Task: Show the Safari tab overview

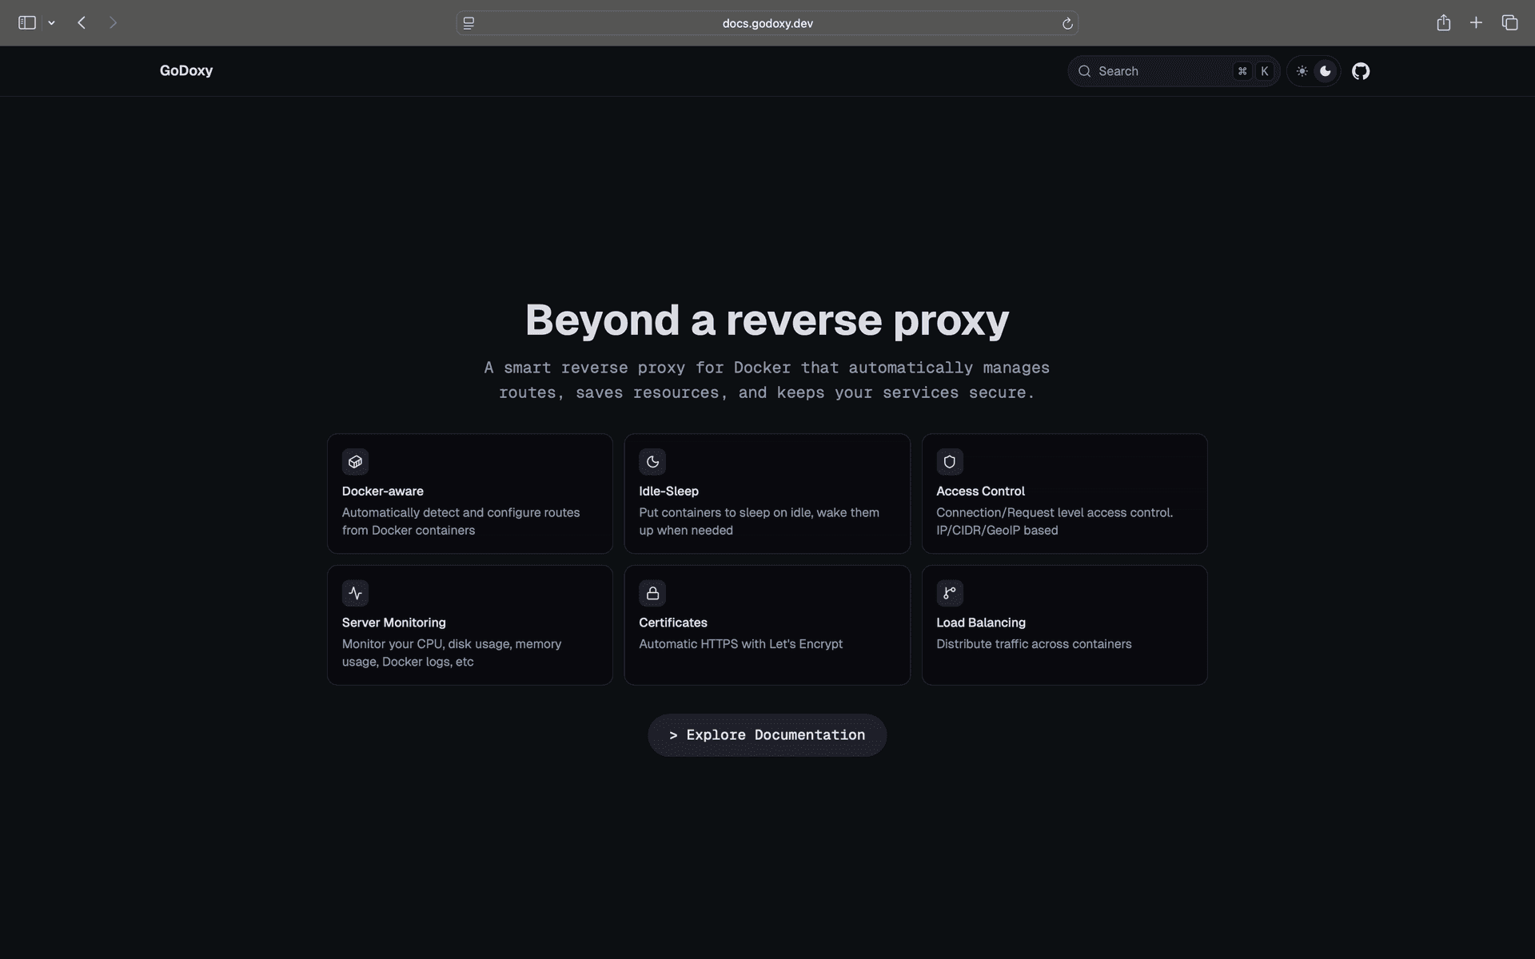Action: click(1509, 23)
